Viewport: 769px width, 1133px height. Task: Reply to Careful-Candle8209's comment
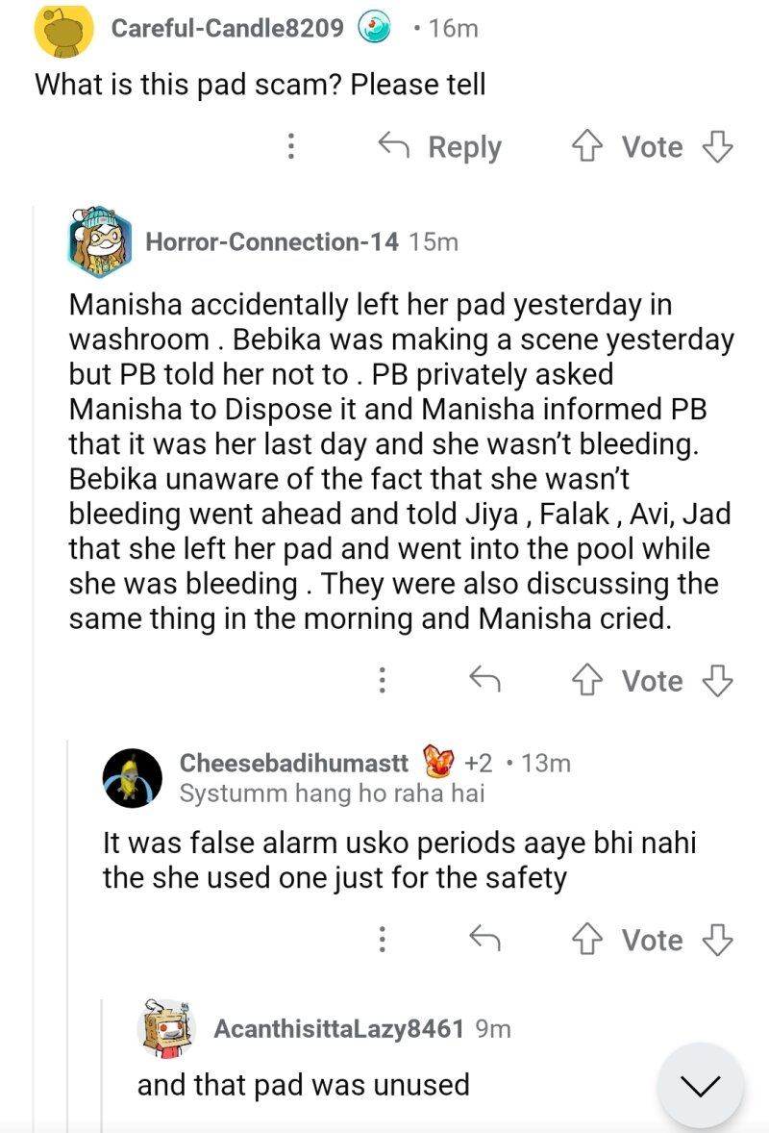coord(441,147)
